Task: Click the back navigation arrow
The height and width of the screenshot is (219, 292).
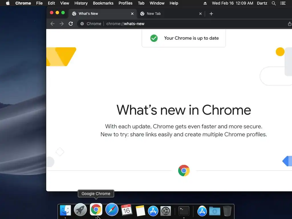Action: tap(52, 24)
